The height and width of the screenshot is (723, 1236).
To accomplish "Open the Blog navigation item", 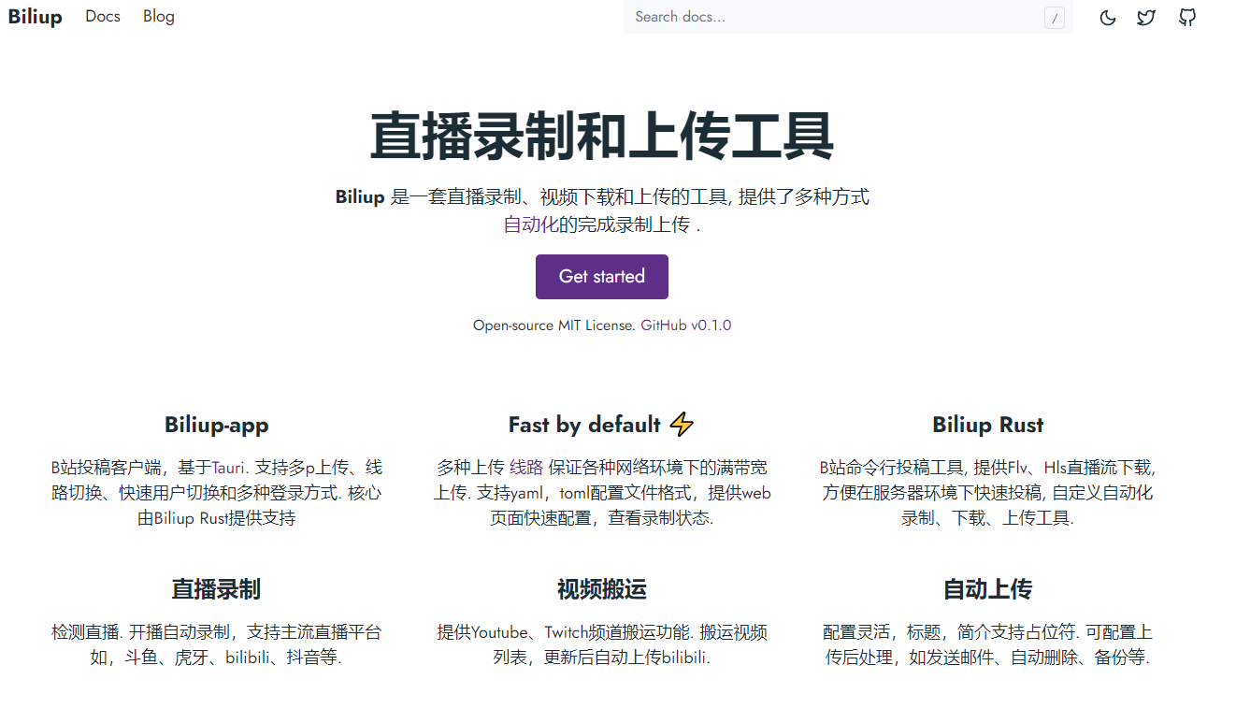I will 159,17.
